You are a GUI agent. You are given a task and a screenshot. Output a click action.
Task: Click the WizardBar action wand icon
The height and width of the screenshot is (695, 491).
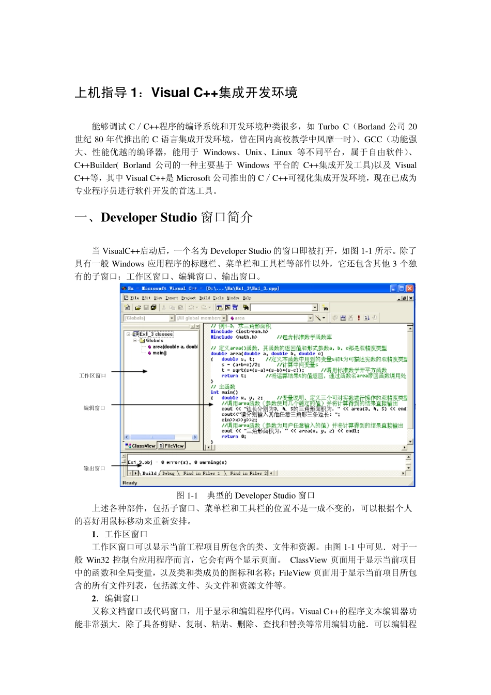click(x=317, y=318)
